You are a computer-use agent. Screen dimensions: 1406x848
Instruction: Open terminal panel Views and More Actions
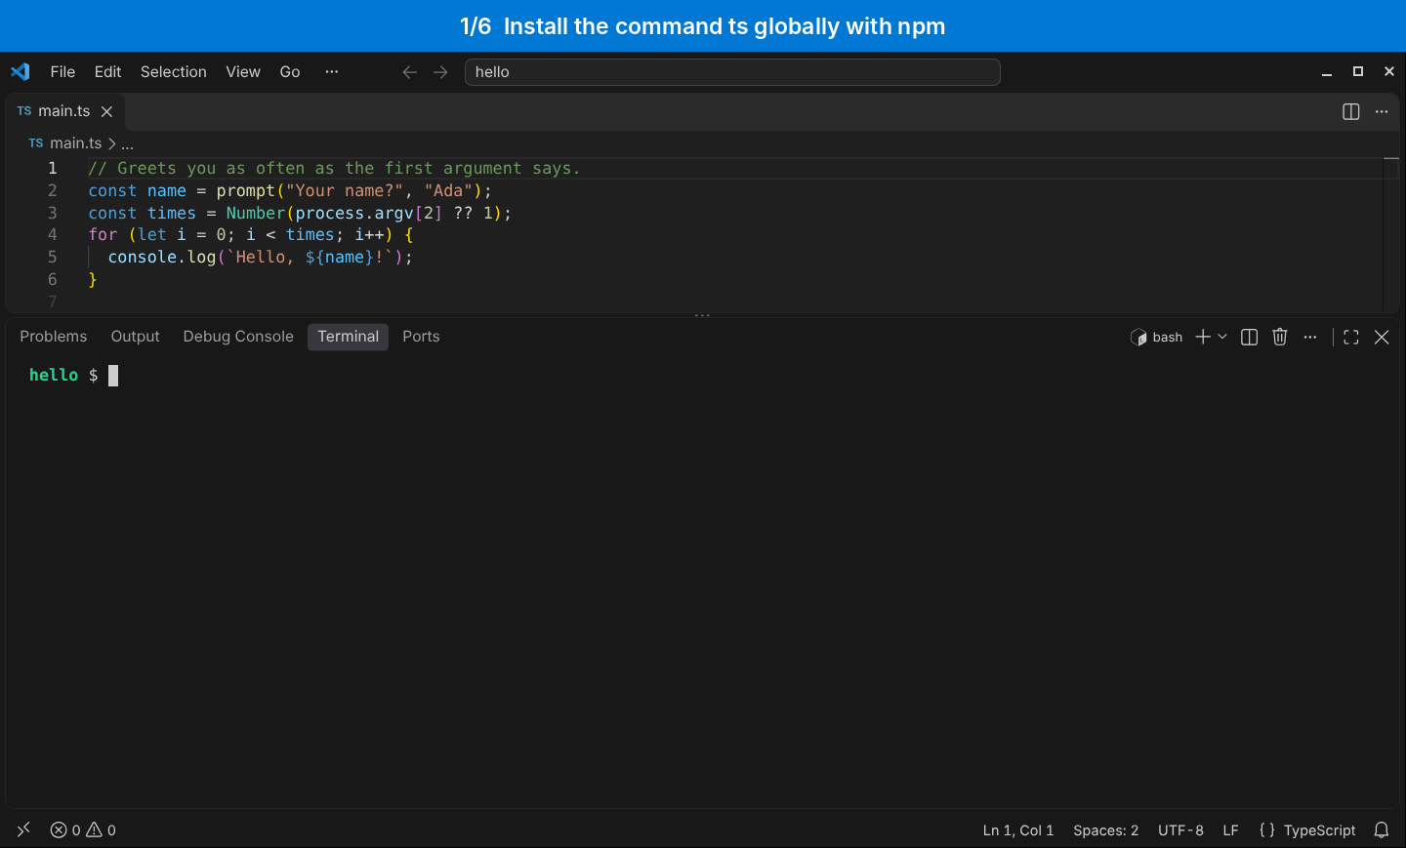(1310, 337)
